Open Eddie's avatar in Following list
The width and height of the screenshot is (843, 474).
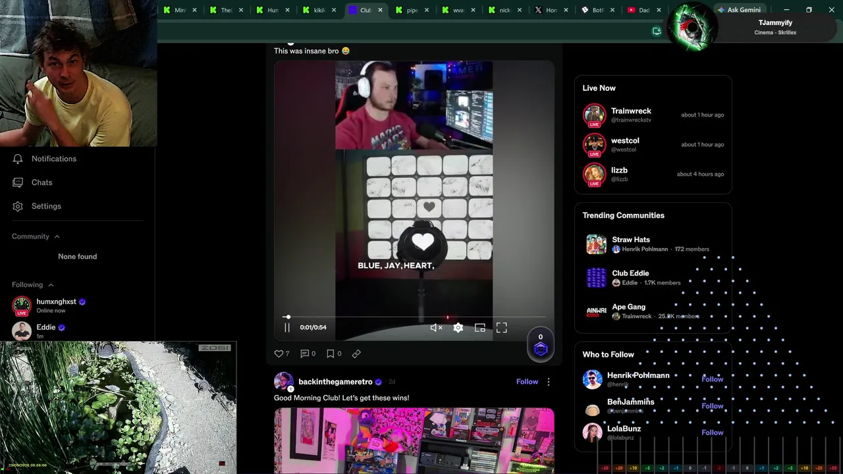point(22,330)
